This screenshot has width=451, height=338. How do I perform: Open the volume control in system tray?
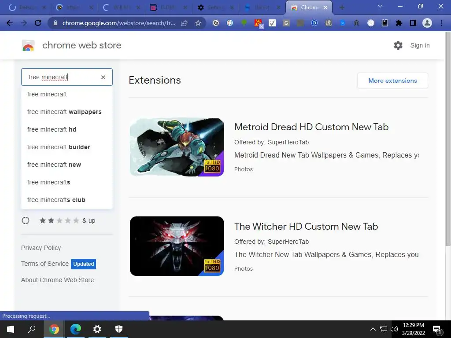[x=394, y=329]
